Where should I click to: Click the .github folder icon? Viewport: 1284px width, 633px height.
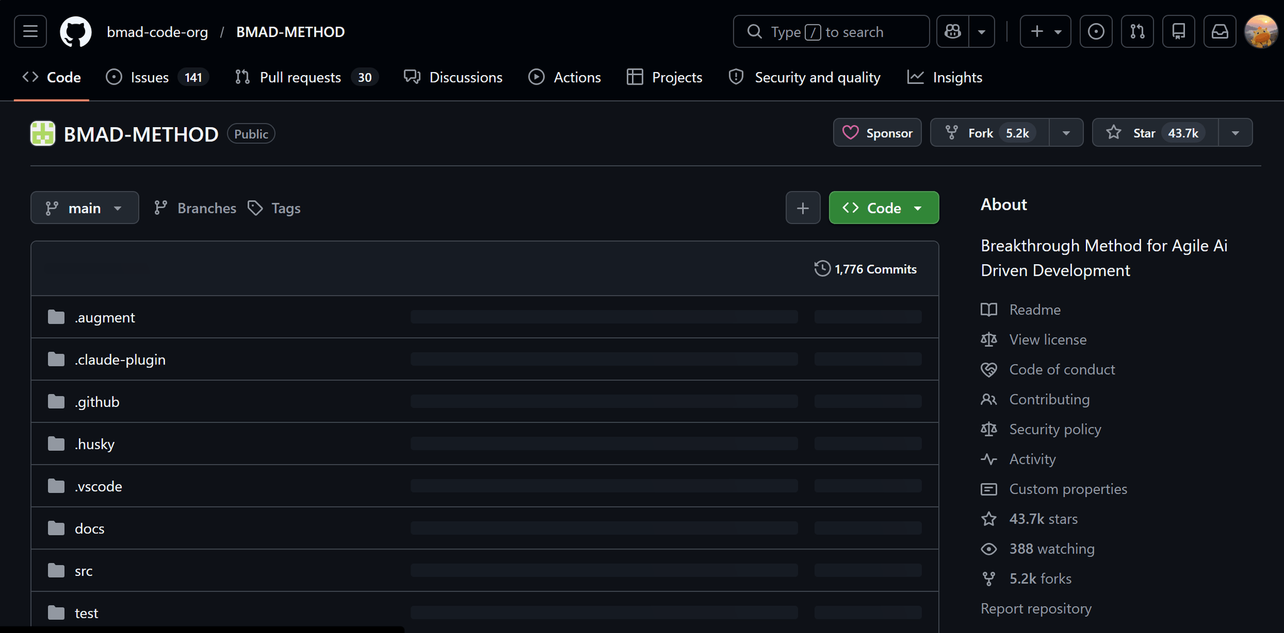pyautogui.click(x=56, y=401)
